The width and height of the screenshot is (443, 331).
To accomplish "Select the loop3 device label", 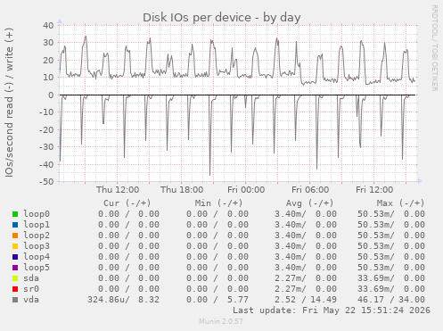I will point(37,246).
